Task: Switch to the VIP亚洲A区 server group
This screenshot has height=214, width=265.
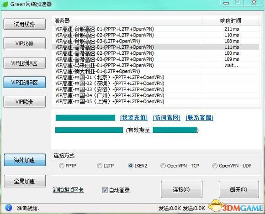Action: coord(25,63)
